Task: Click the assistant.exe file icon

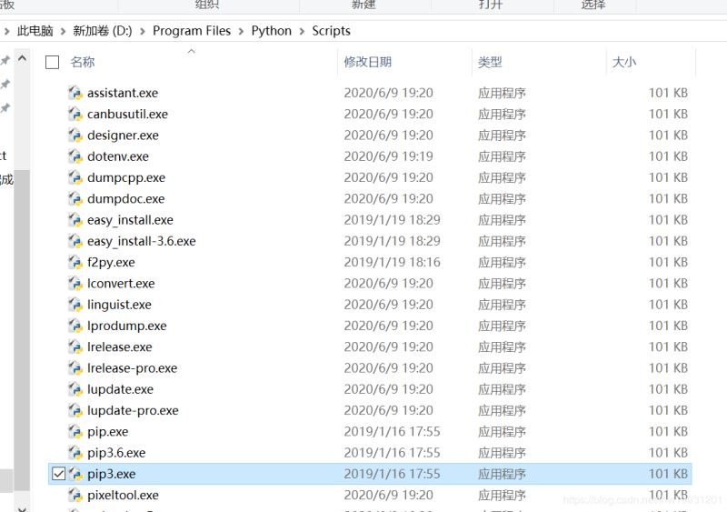Action: (75, 93)
